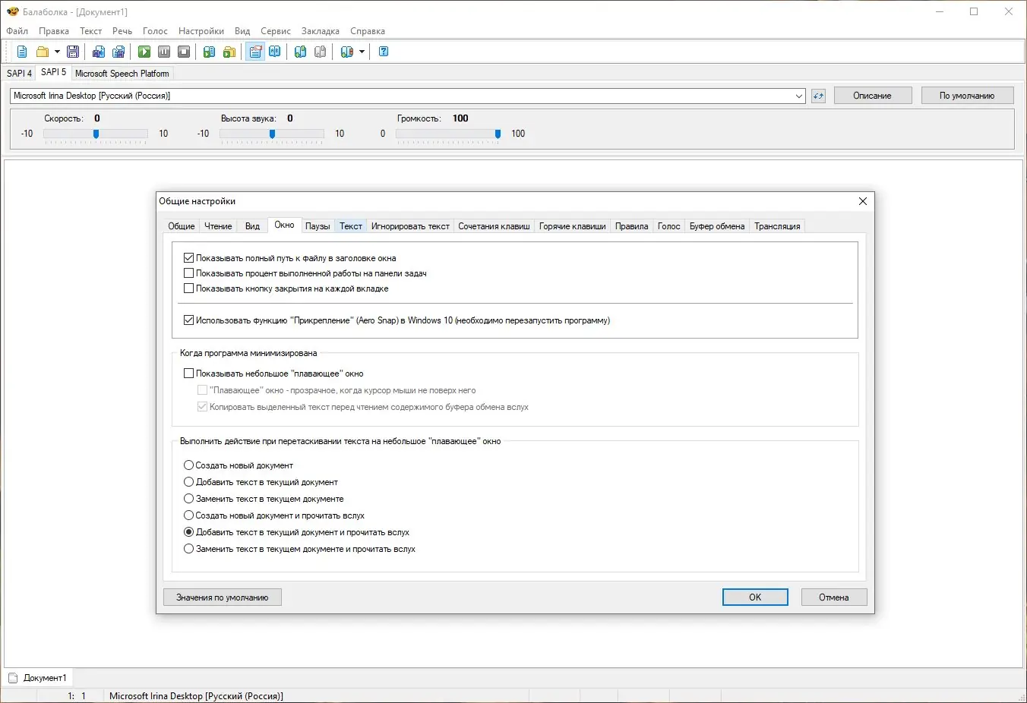Image resolution: width=1027 pixels, height=703 pixels.
Task: Open the Голос tab in settings dialog
Action: (669, 226)
